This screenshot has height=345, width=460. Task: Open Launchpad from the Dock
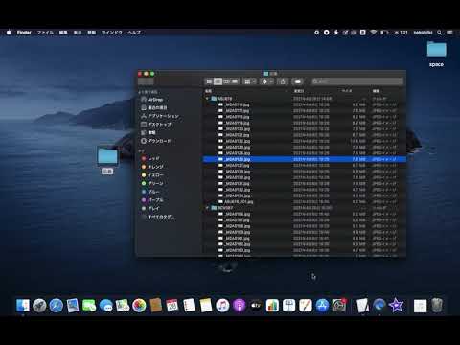39,306
